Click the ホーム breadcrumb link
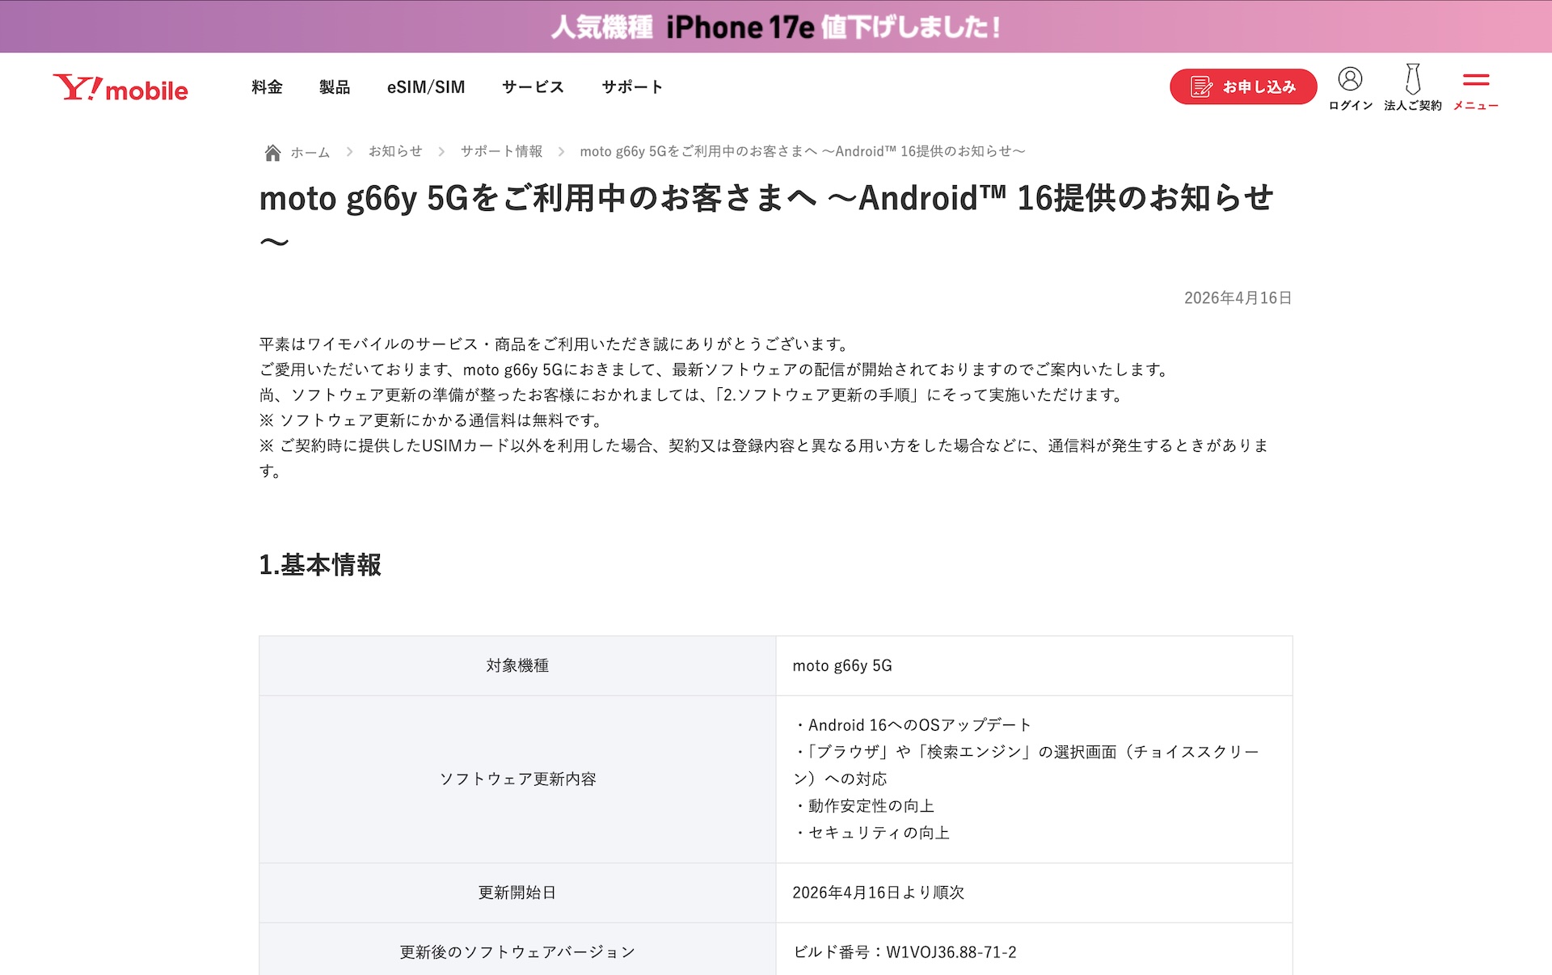Screen dimensions: 1552x975 point(310,152)
